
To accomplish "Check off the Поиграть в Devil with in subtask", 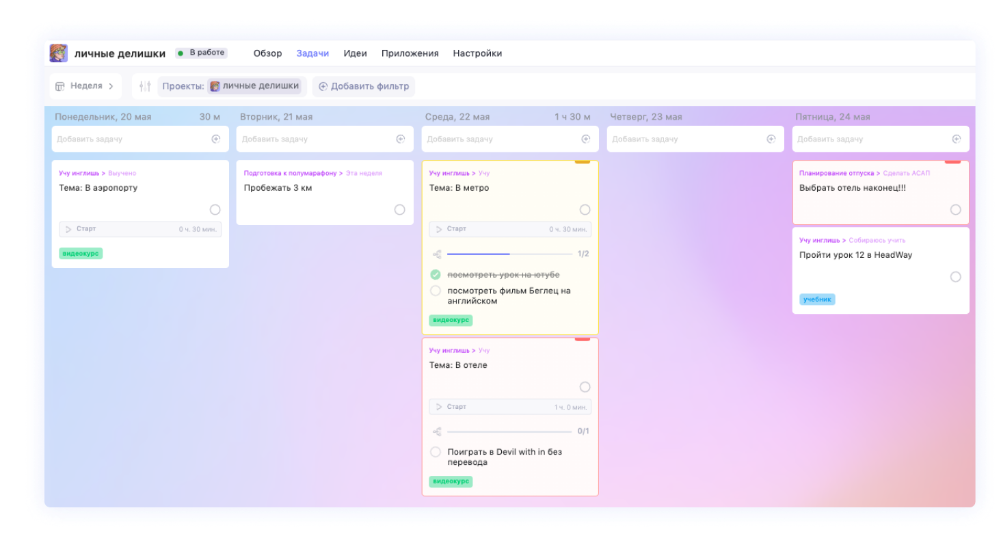I will pyautogui.click(x=436, y=452).
